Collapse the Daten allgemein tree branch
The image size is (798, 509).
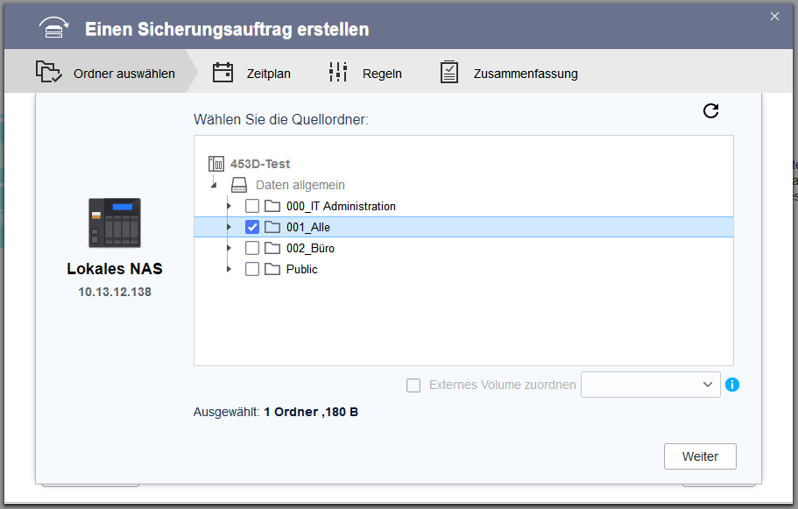214,185
